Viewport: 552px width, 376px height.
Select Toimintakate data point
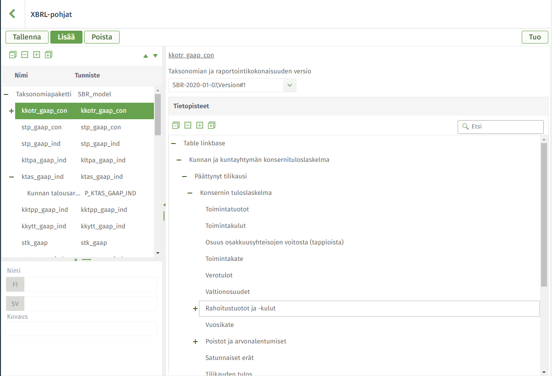click(224, 259)
